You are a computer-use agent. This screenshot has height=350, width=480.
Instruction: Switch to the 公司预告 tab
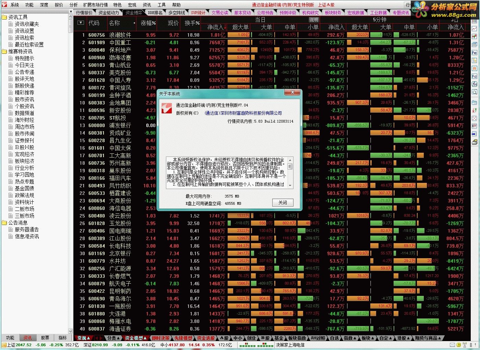coord(265,13)
